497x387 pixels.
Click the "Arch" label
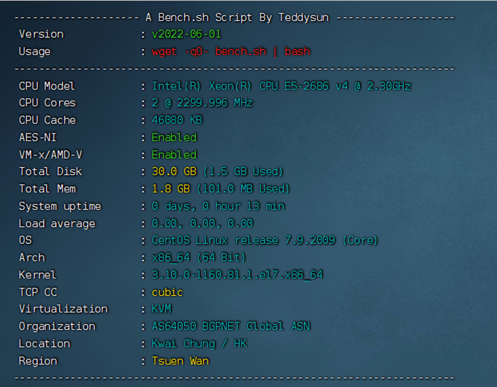32,258
